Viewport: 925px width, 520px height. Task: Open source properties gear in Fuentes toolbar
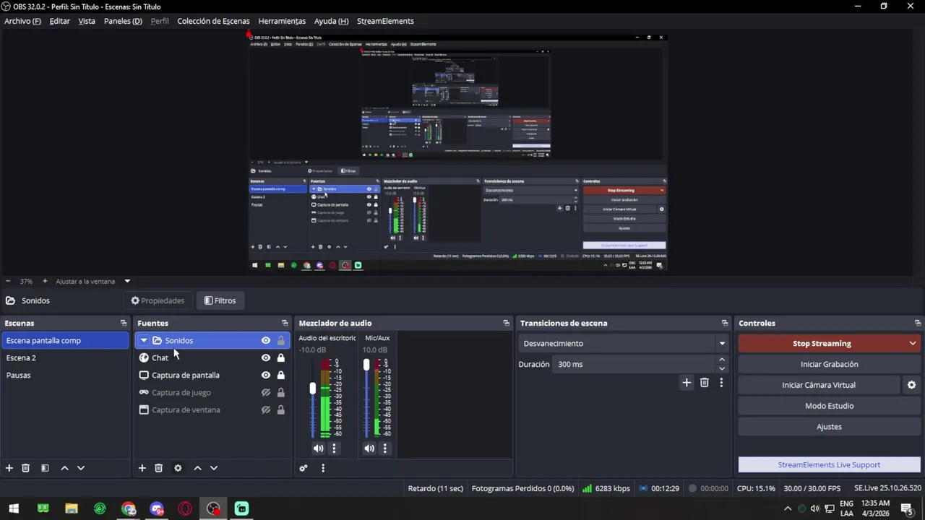click(x=178, y=468)
